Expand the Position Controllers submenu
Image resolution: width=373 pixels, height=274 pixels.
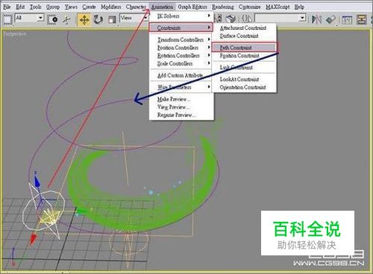coord(181,48)
